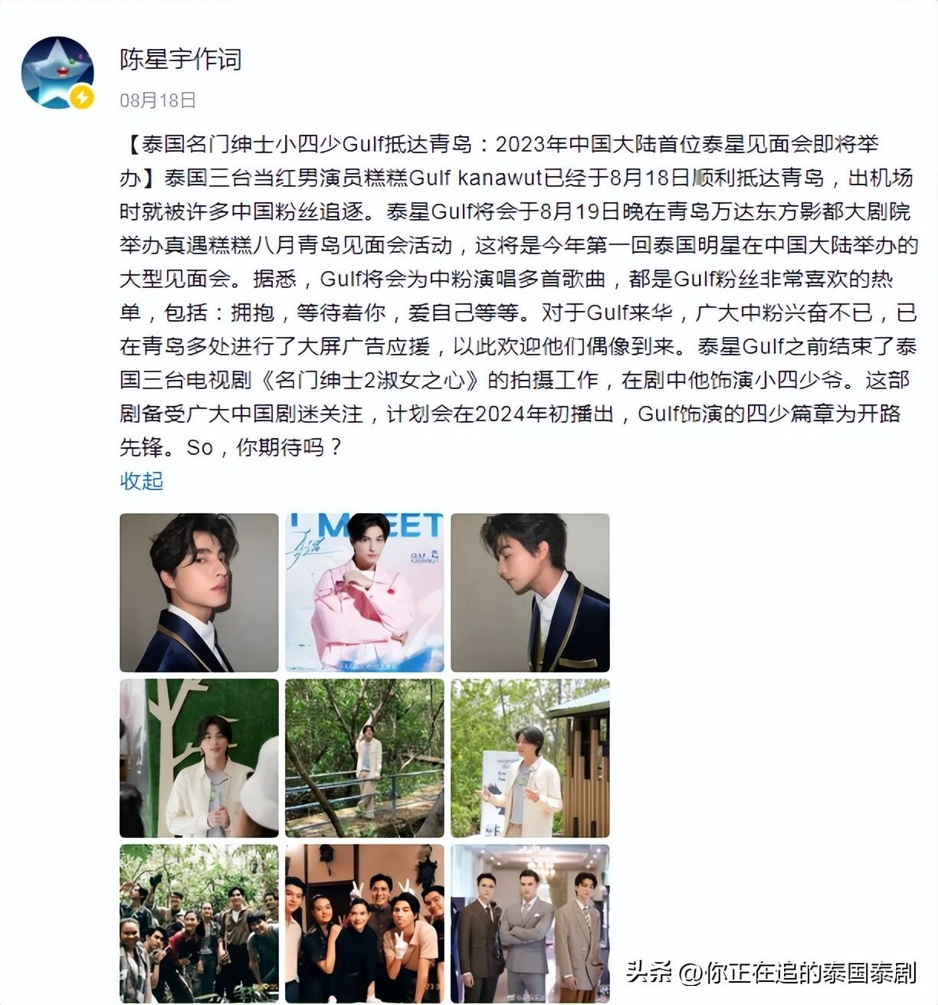
Task: Open author name 陈星宇作词
Action: (x=181, y=59)
